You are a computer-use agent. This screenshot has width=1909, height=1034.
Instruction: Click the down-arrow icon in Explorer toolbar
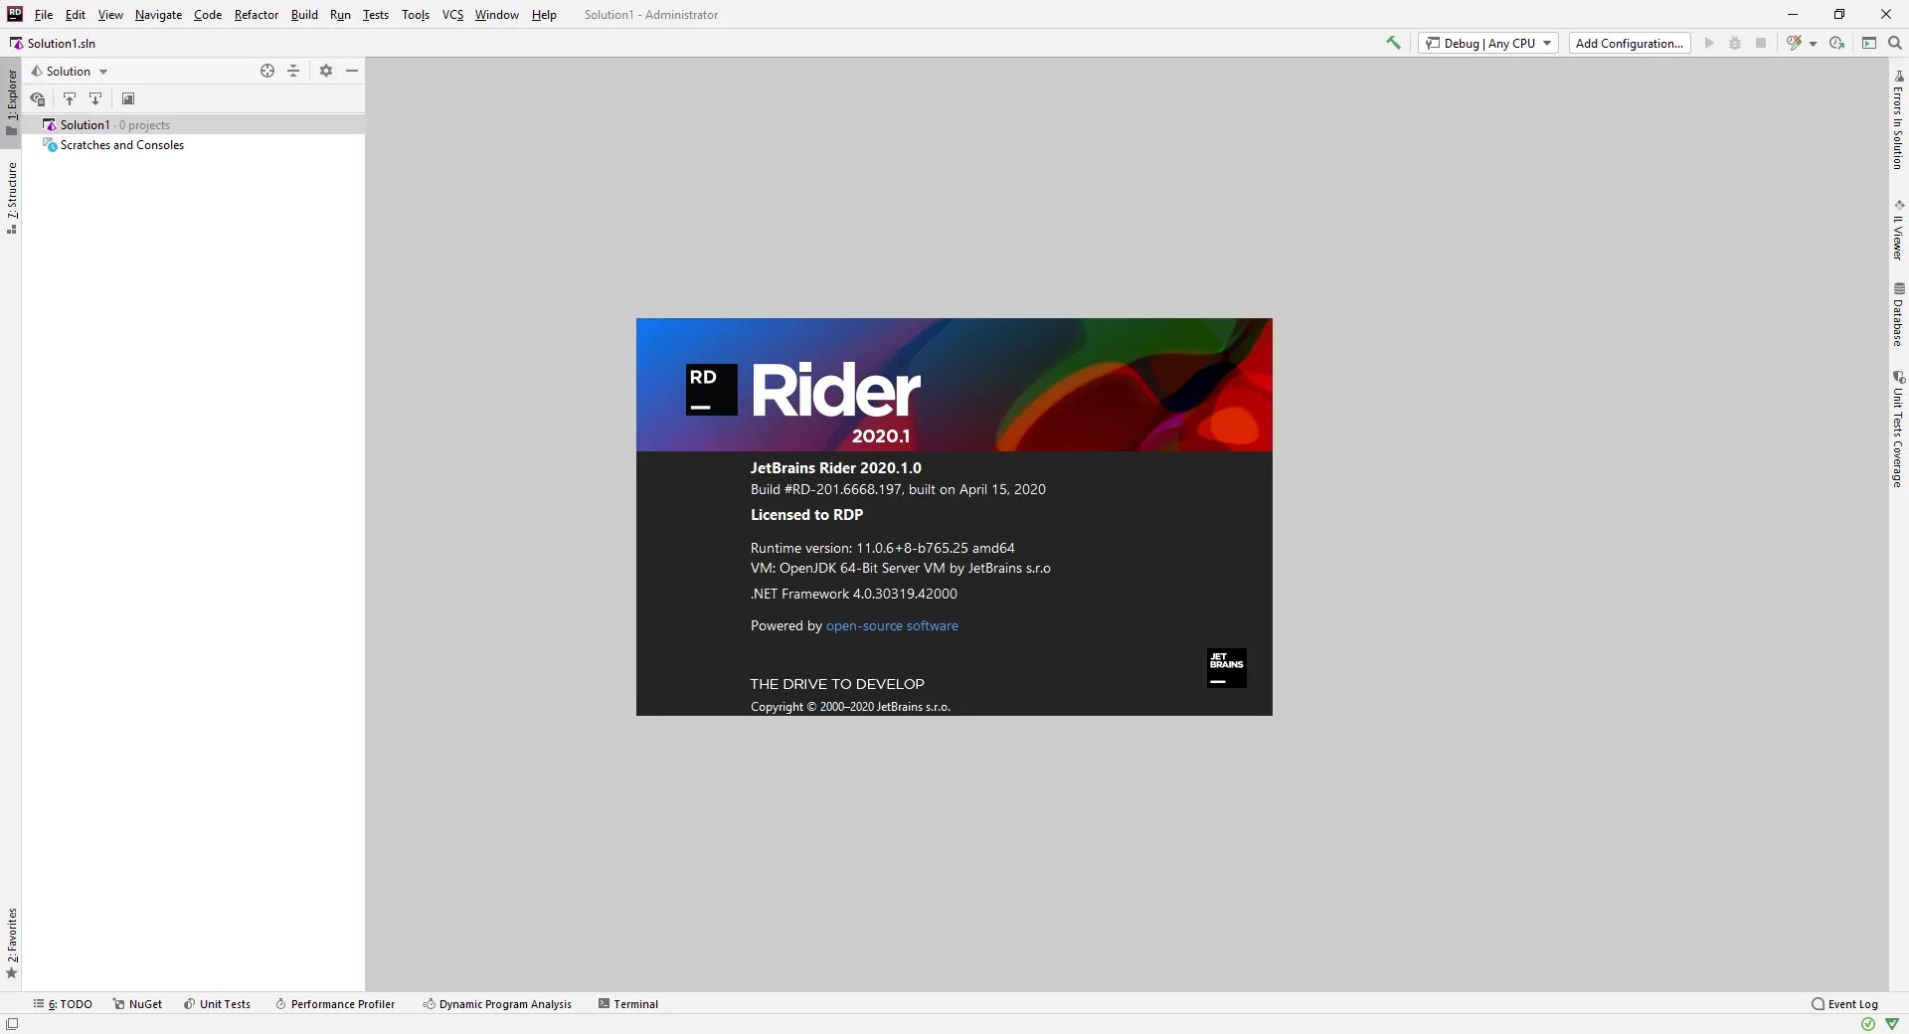(95, 98)
